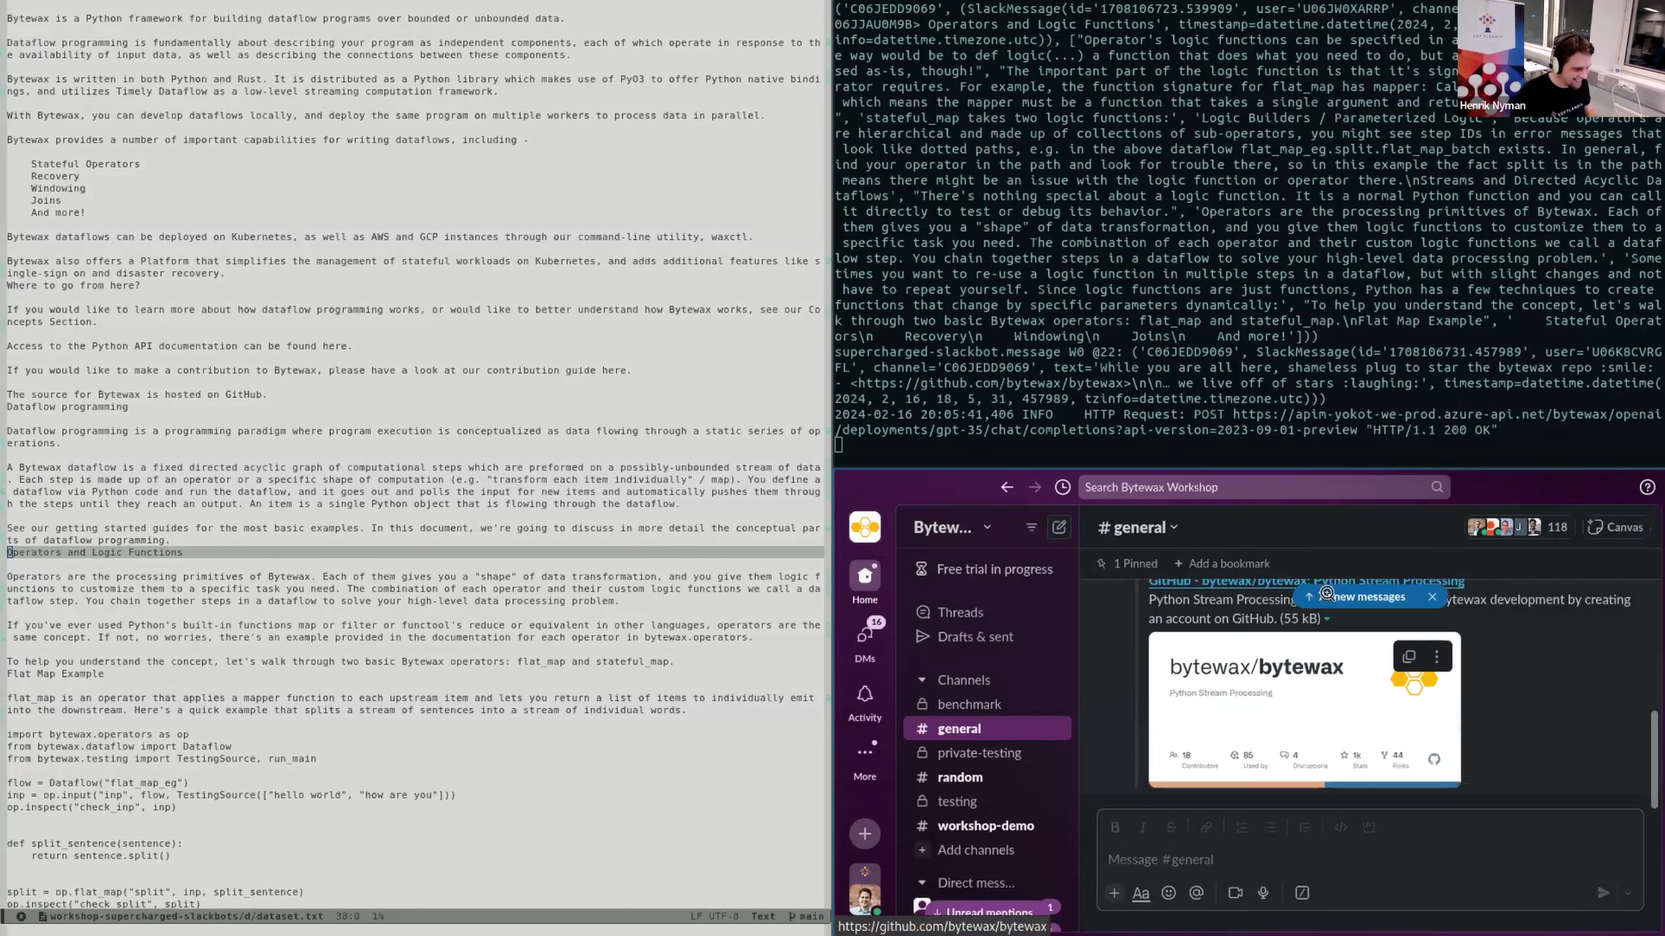Toggle the Aa formatting toolbar

coord(1141,893)
